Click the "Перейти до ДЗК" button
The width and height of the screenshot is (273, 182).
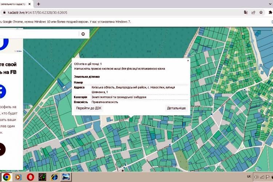point(88,108)
